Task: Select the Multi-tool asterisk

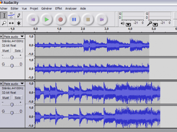Action: [18, 23]
